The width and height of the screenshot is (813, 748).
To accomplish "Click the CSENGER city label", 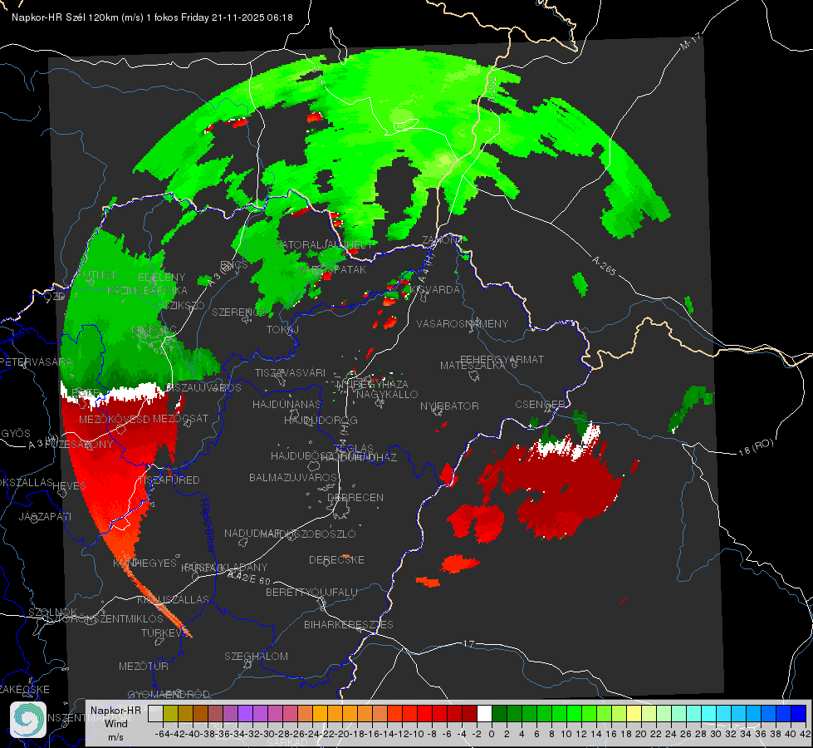I will (540, 404).
